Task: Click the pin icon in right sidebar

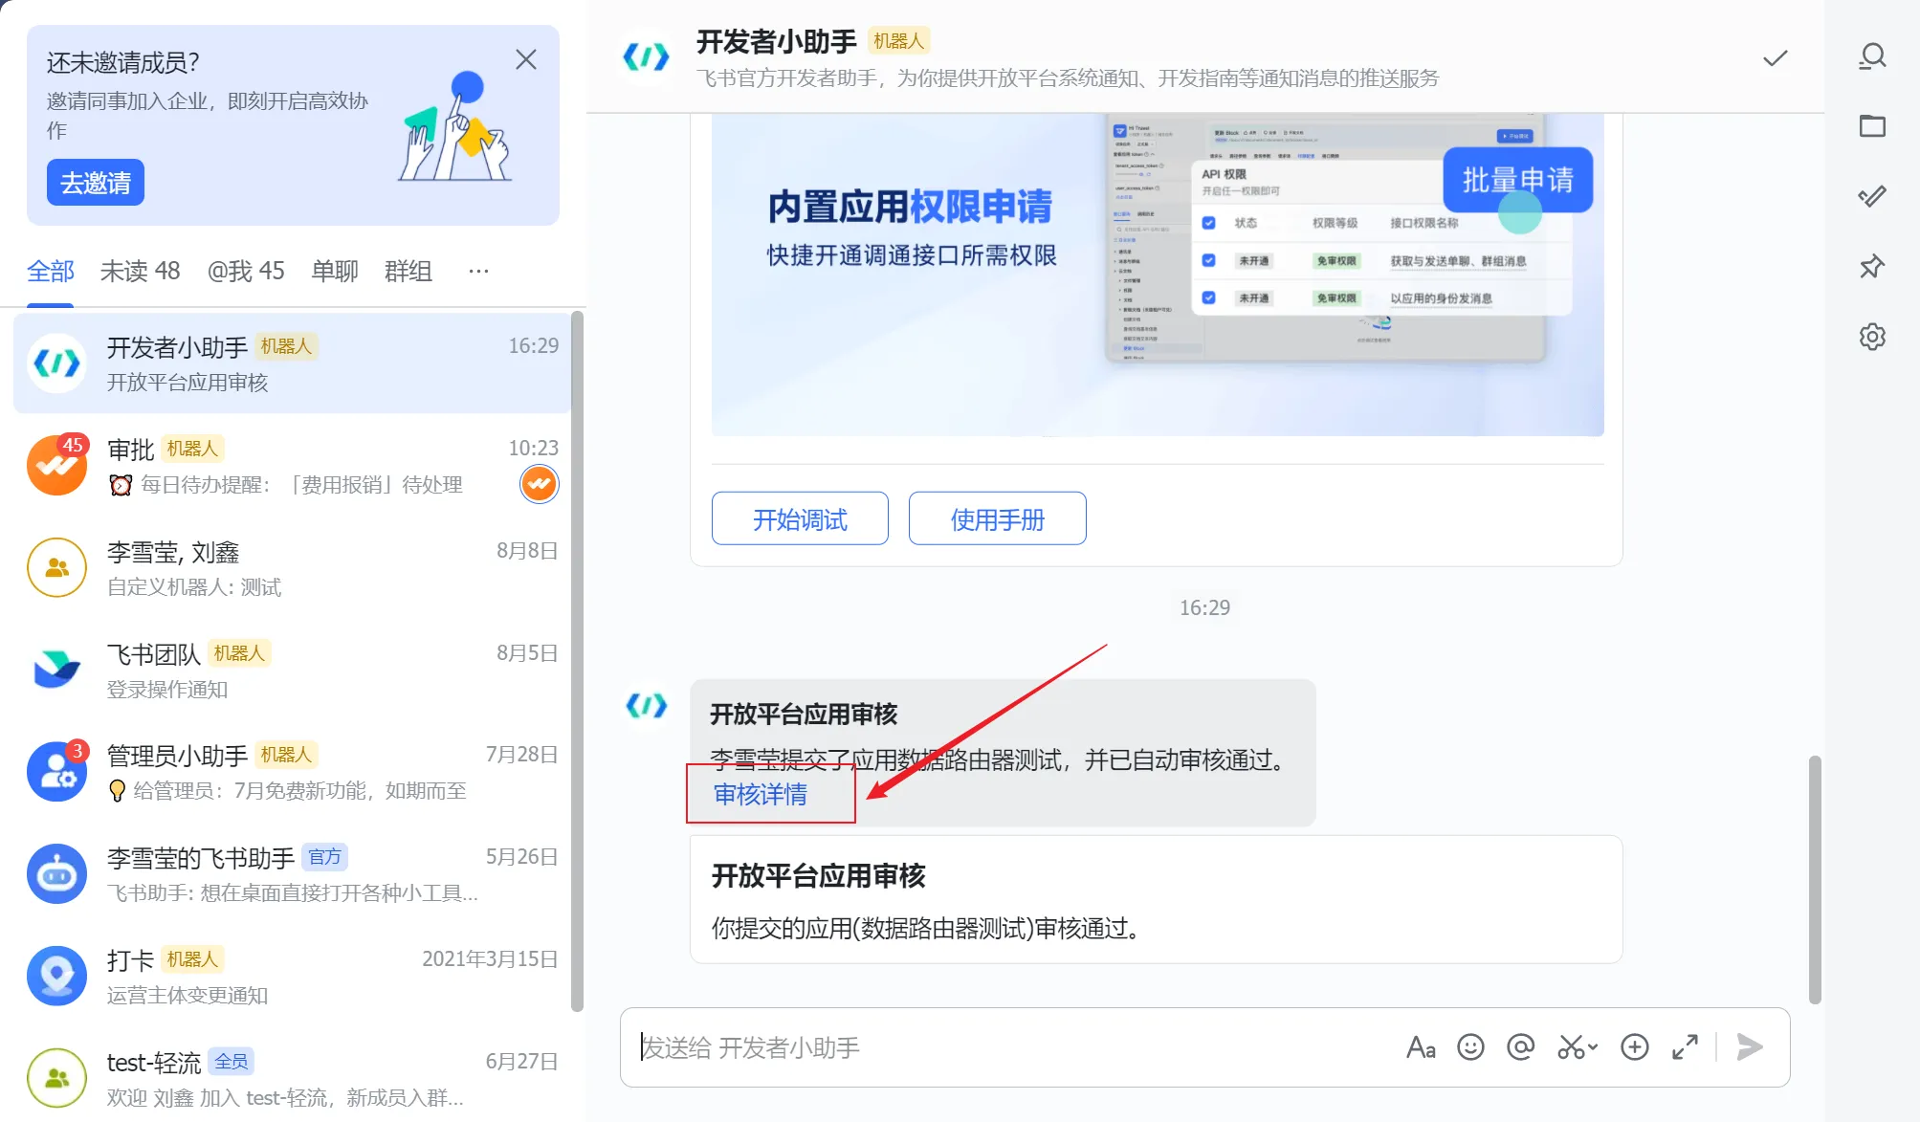Action: coord(1872,266)
